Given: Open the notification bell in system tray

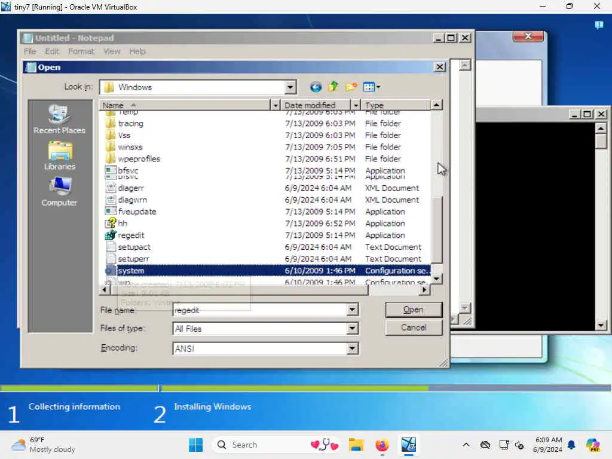Looking at the screenshot, I should coord(571,445).
